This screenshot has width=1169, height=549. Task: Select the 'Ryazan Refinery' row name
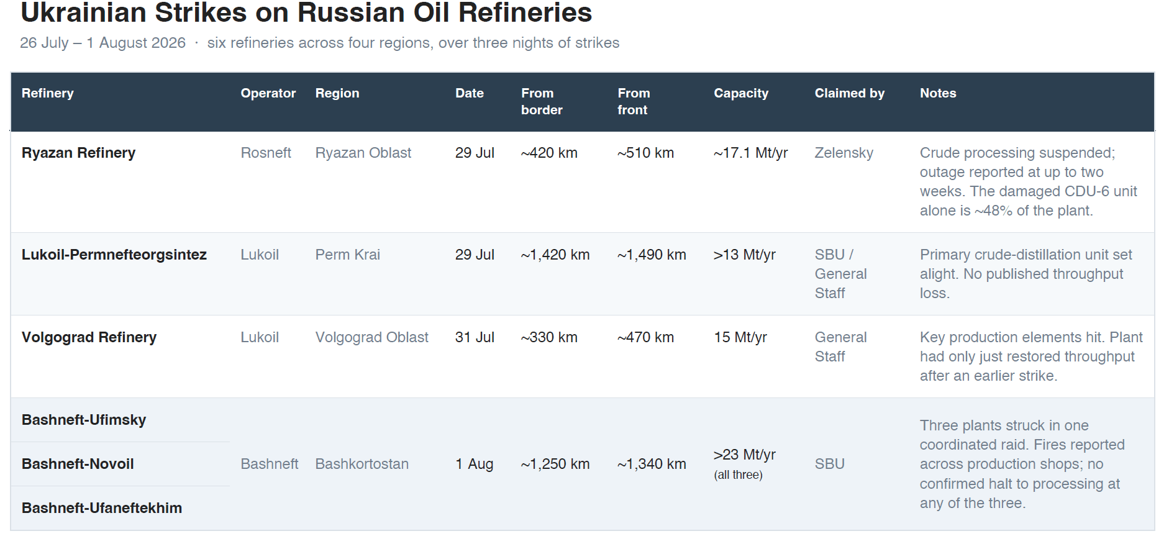[78, 153]
